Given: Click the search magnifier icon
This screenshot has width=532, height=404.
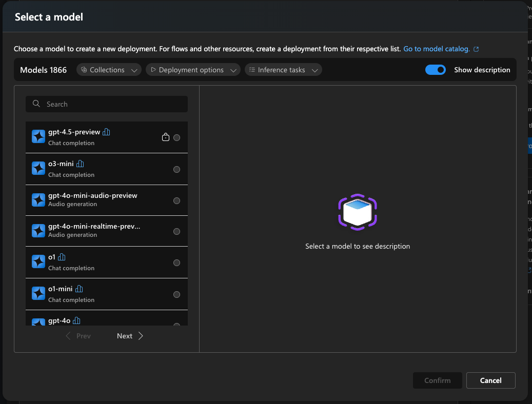Looking at the screenshot, I should click(36, 104).
